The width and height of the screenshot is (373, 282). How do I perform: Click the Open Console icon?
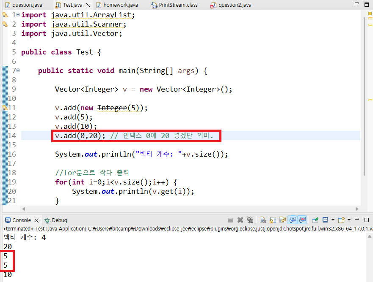click(x=341, y=220)
